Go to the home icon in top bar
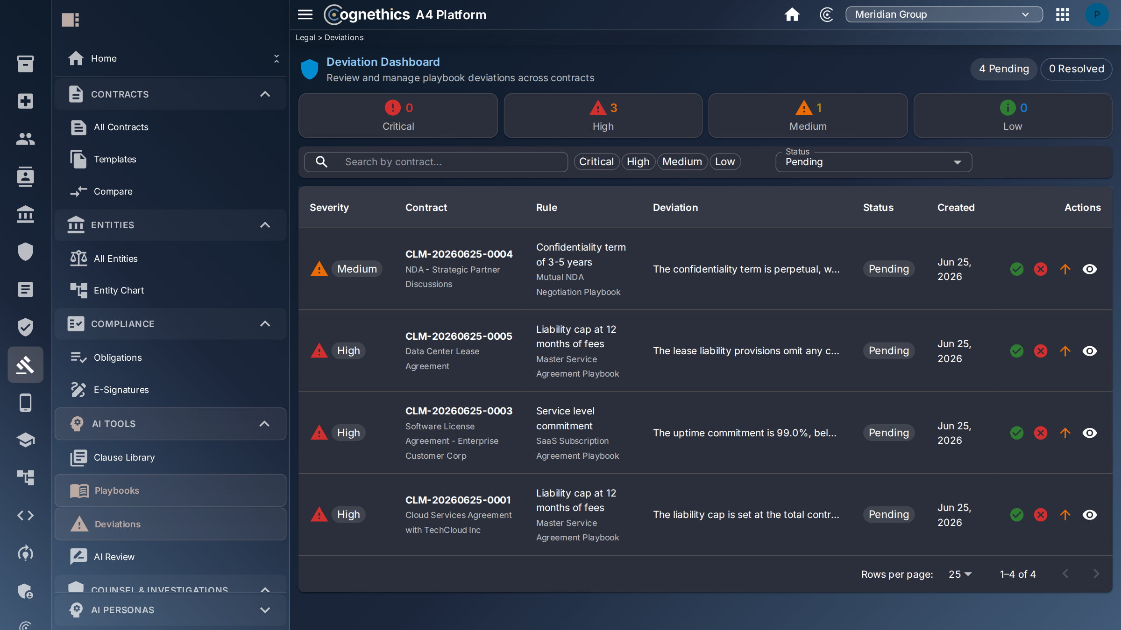Viewport: 1121px width, 630px height. pyautogui.click(x=792, y=14)
